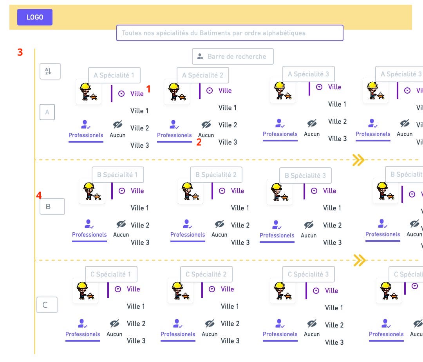Click the B Spécialité 1 label button
This screenshot has width=423, height=362.
click(x=117, y=175)
